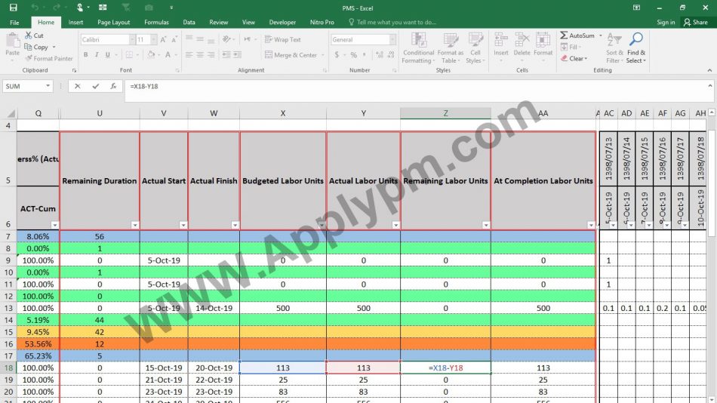Open filter dropdown for Actual Labor Units
717x403 pixels.
coord(396,225)
